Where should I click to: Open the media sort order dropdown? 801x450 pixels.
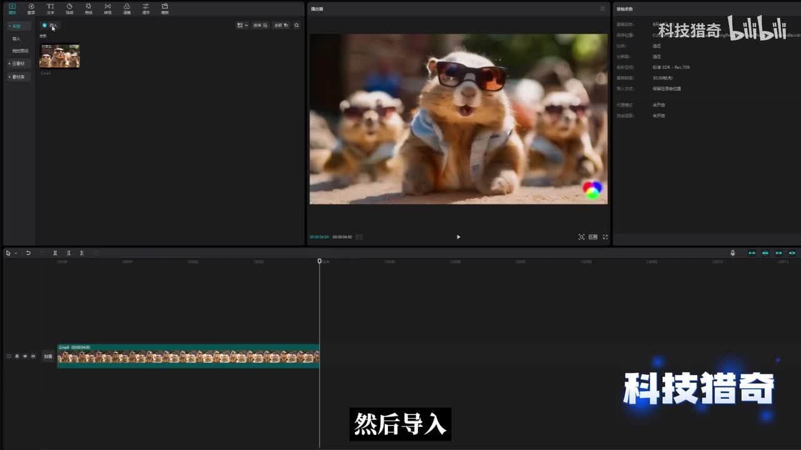tap(260, 26)
